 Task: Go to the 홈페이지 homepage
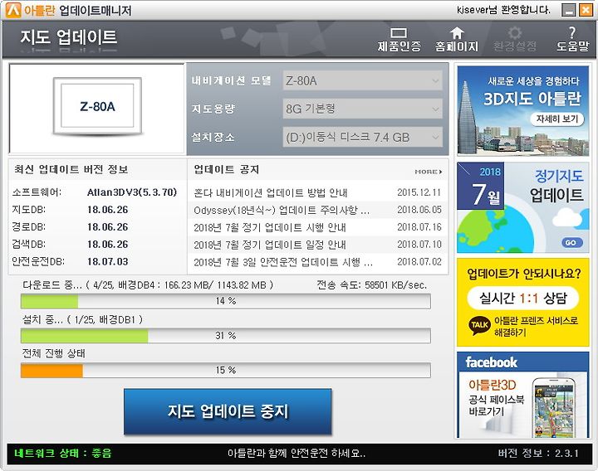(457, 40)
